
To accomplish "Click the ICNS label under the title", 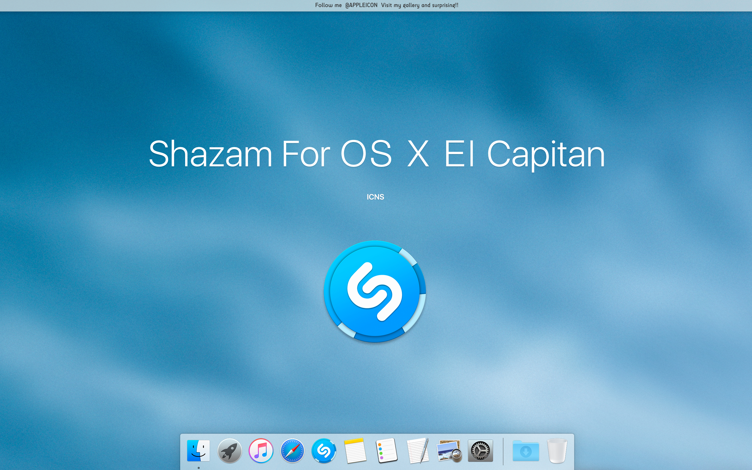I will coord(375,197).
